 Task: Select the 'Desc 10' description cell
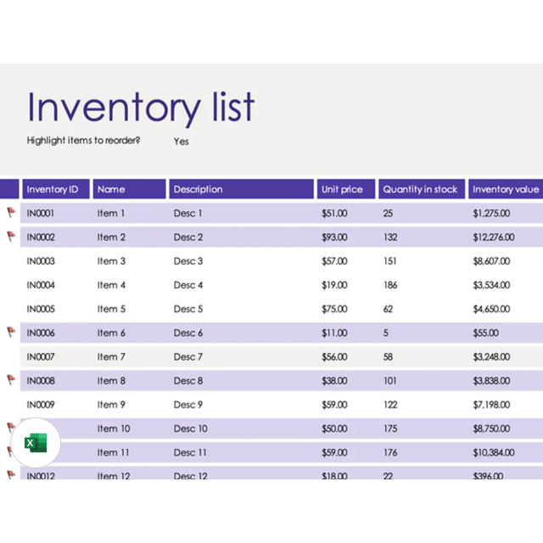[x=190, y=428]
